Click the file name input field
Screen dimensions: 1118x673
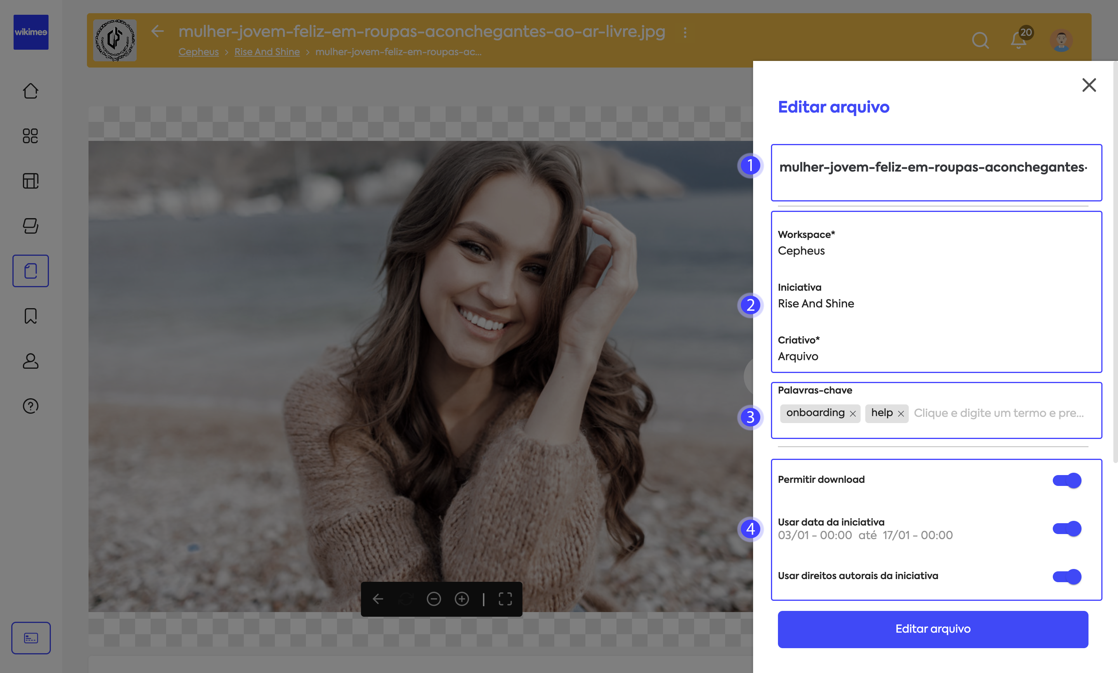[x=932, y=167]
